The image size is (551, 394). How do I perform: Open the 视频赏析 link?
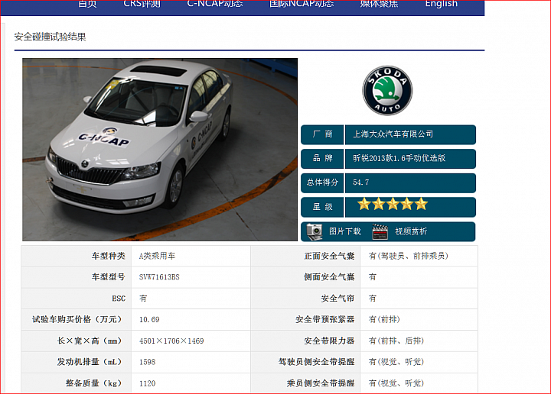point(411,231)
